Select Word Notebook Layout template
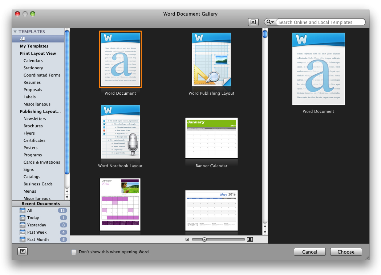381x275 pixels. point(120,132)
